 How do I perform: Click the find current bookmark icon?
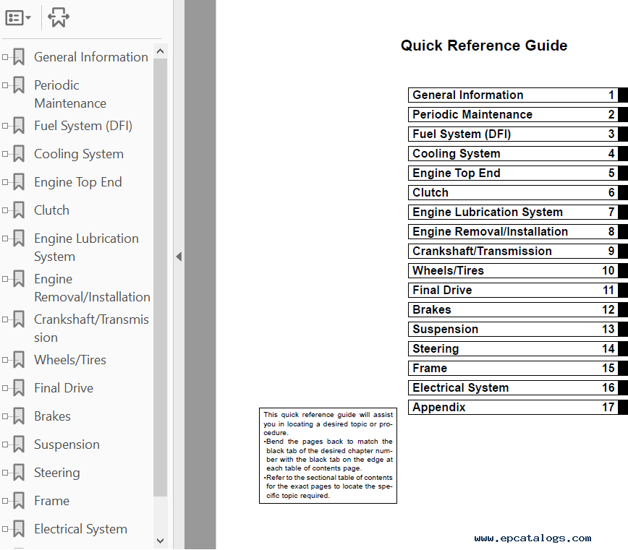point(59,18)
